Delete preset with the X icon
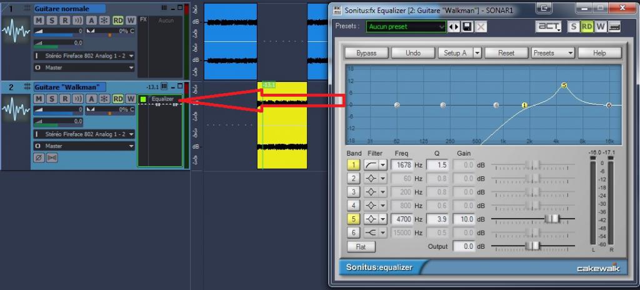 [x=481, y=27]
